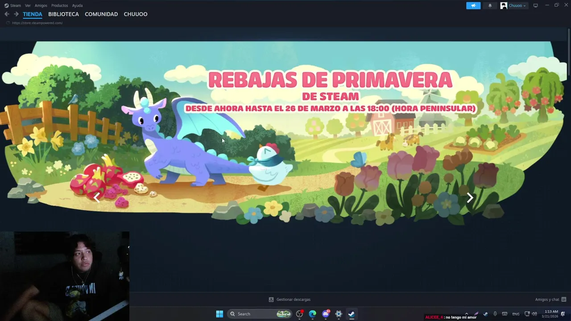Open the Windows notification center icon
The width and height of the screenshot is (571, 321).
[563, 314]
